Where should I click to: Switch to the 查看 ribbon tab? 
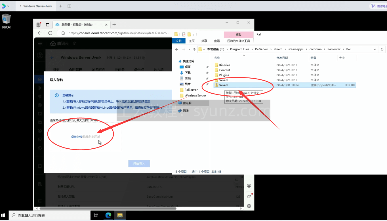[x=217, y=41]
